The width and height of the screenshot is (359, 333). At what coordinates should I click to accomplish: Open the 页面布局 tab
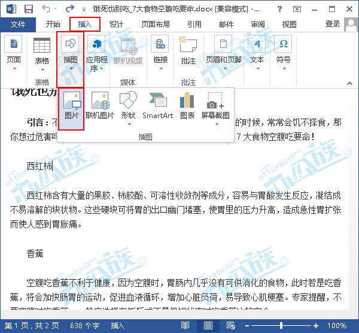pyautogui.click(x=156, y=24)
